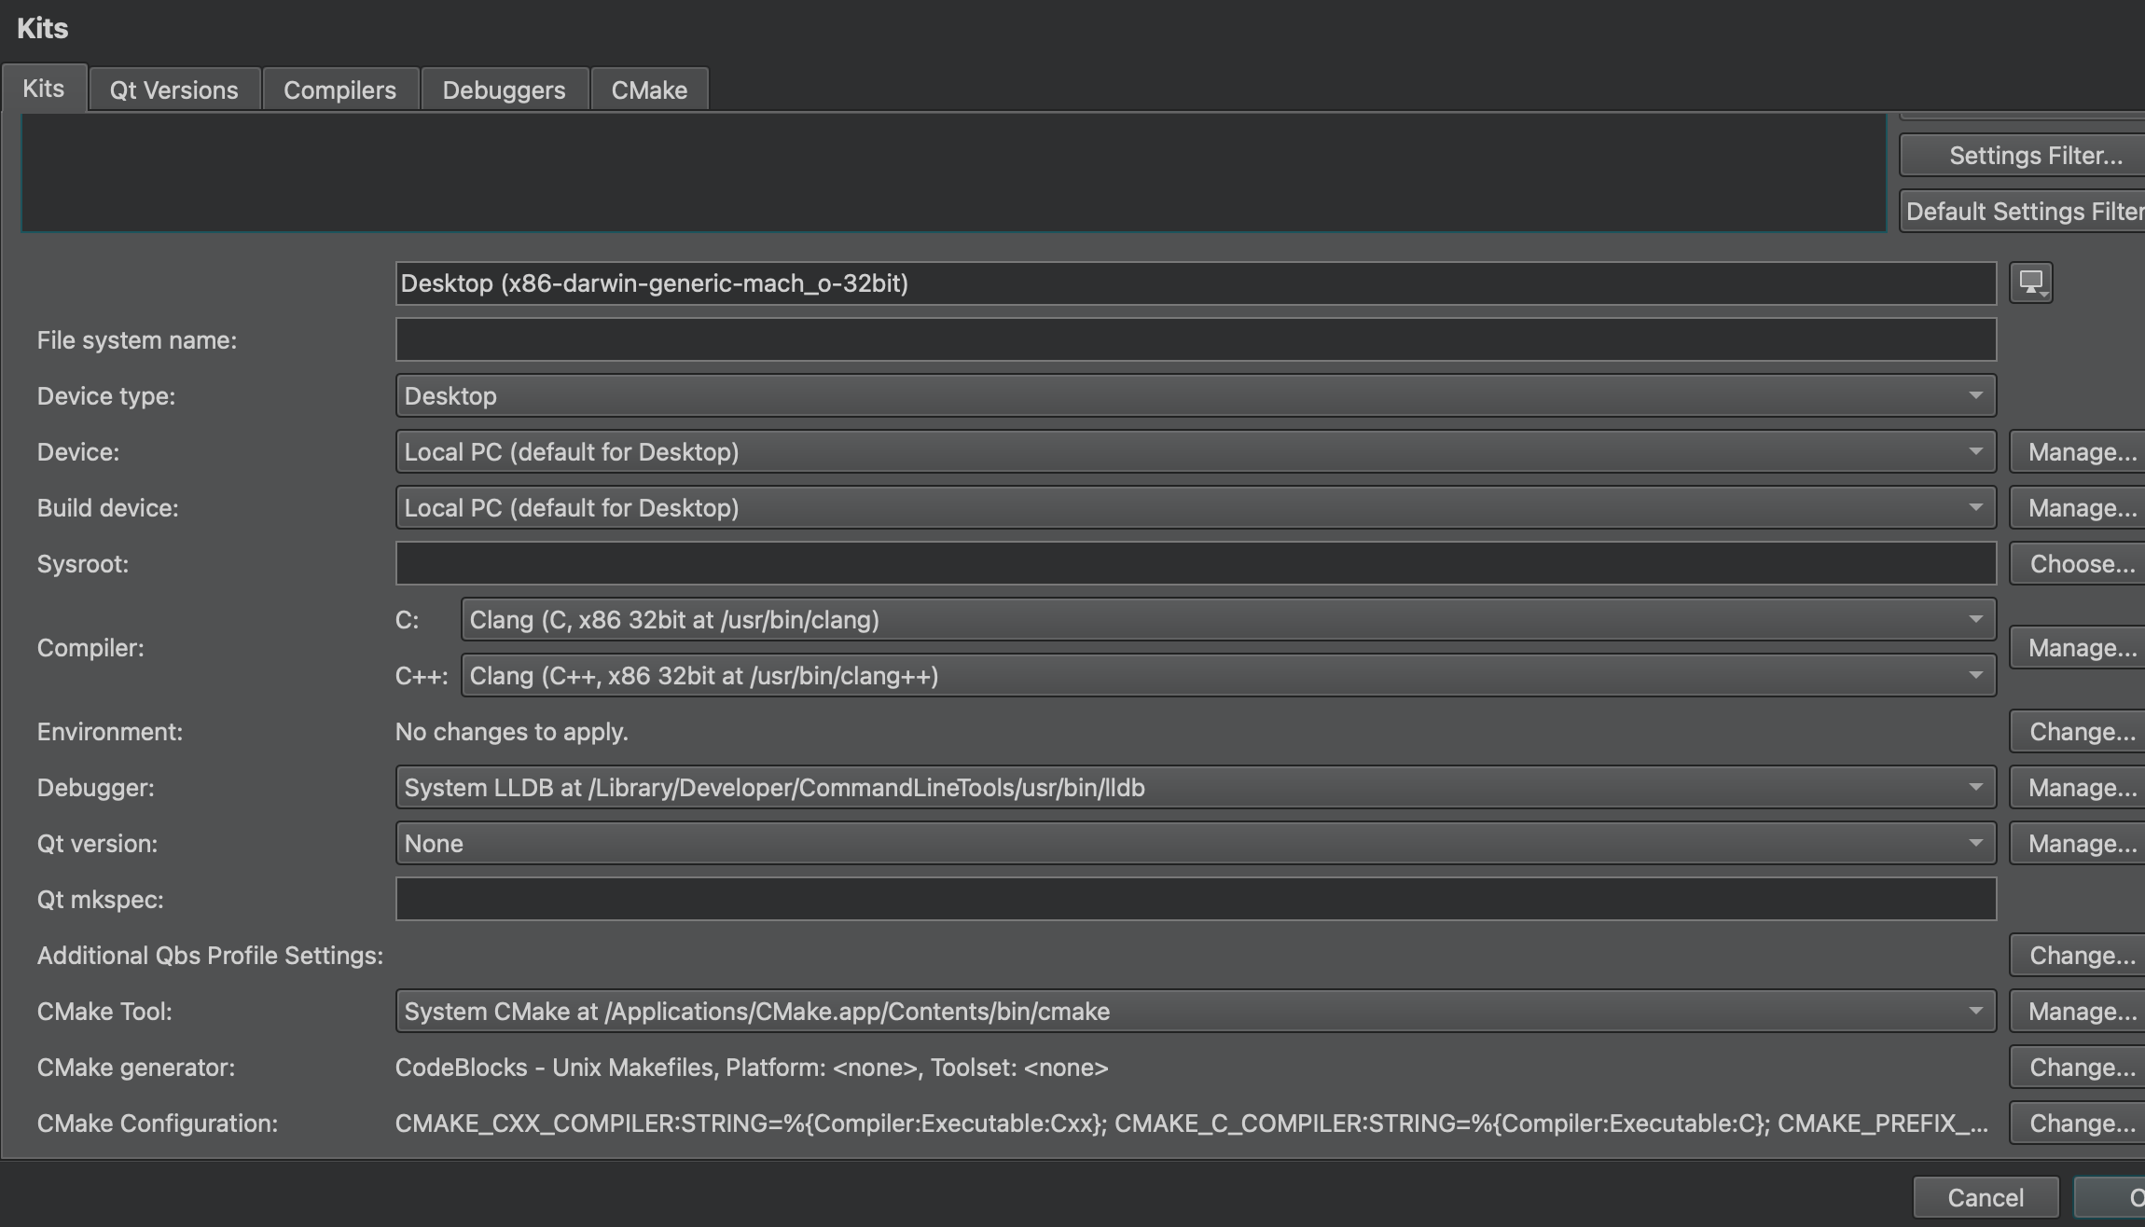Expand the Qt version dropdown

1196,843
